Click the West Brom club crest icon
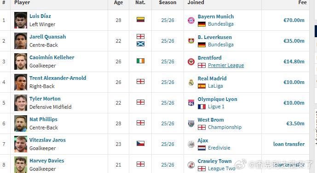Viewport: 317px width, 173px height. [x=191, y=123]
